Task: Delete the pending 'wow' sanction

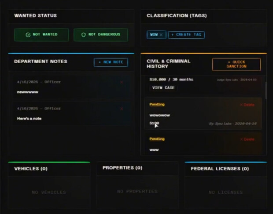Action: click(247, 139)
